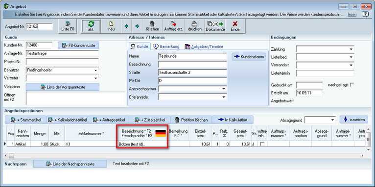Add an Anfrageartikel position
Image resolution: width=375 pixels, height=187 pixels.
tap(108, 120)
